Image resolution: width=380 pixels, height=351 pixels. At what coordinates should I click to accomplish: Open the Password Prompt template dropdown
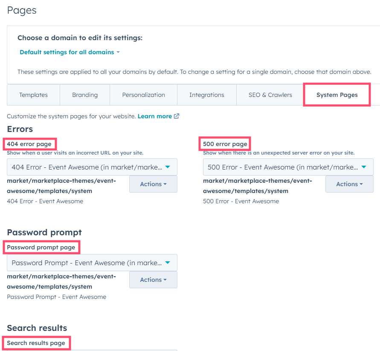[92, 263]
